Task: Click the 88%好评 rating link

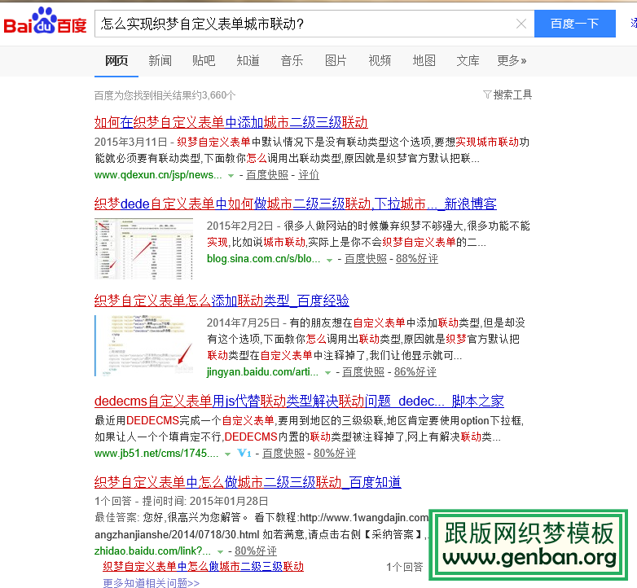Action: click(x=417, y=259)
